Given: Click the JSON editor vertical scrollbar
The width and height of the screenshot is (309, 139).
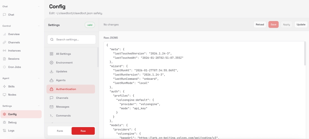Looking at the screenshot, I should [305, 54].
